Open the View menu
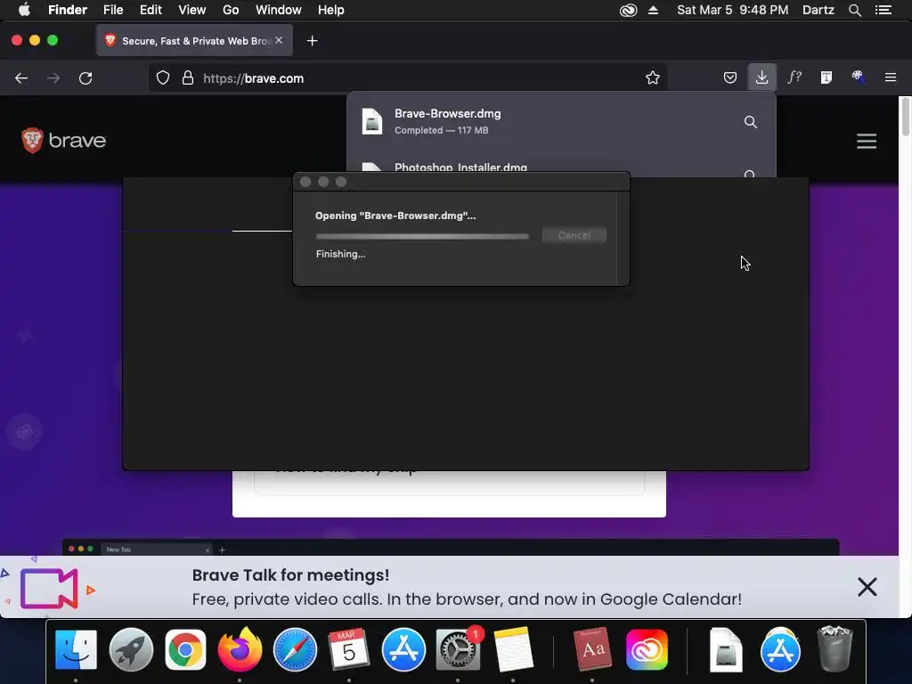912x684 pixels. pyautogui.click(x=192, y=10)
